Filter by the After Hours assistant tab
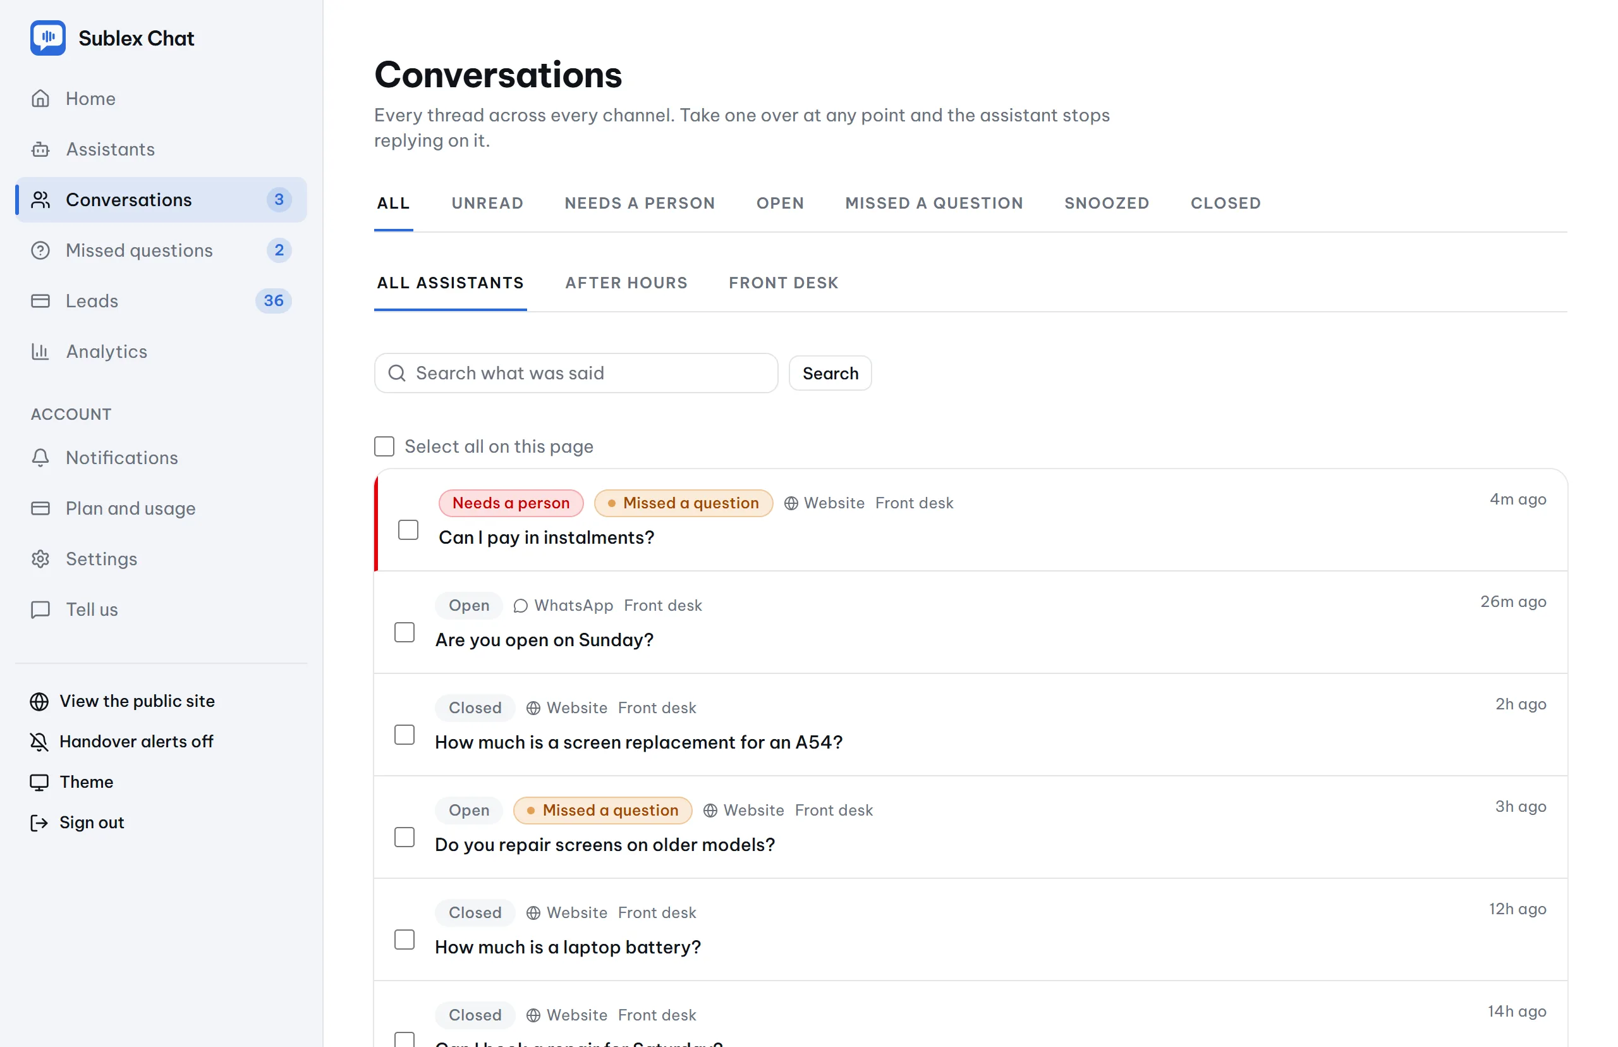Screen dimensions: 1618x1047 tap(626, 283)
